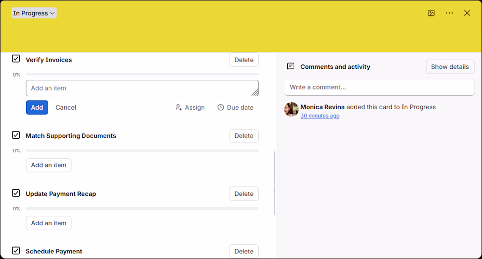The width and height of the screenshot is (482, 259).
Task: Click the Write a comment field
Action: pyautogui.click(x=379, y=87)
